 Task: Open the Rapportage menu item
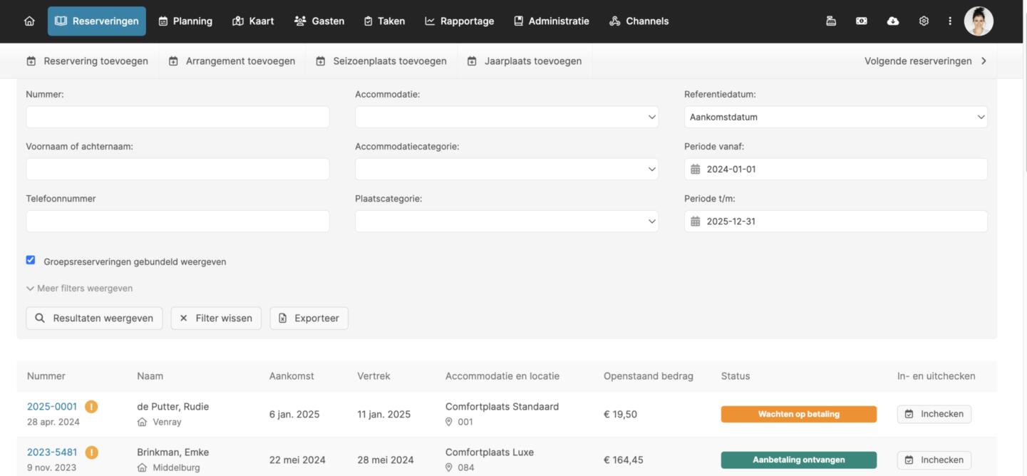(x=460, y=21)
